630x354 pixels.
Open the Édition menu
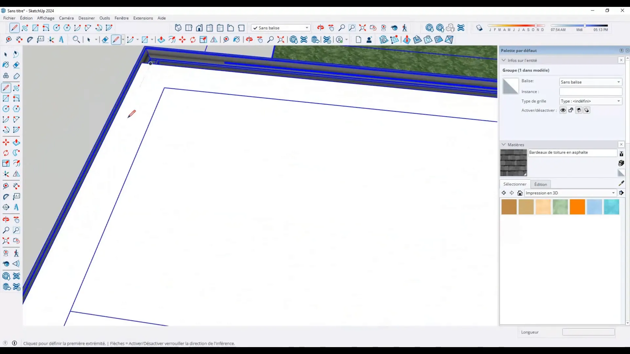(x=26, y=18)
